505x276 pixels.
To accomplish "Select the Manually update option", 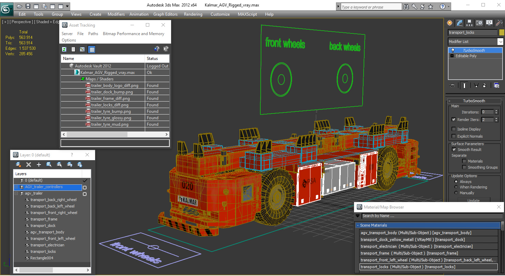I will 456,193.
